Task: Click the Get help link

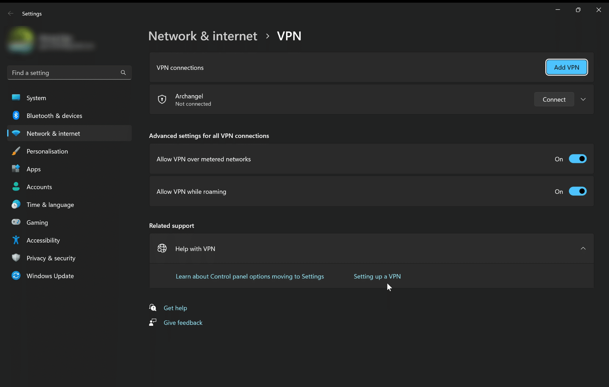Action: click(175, 308)
